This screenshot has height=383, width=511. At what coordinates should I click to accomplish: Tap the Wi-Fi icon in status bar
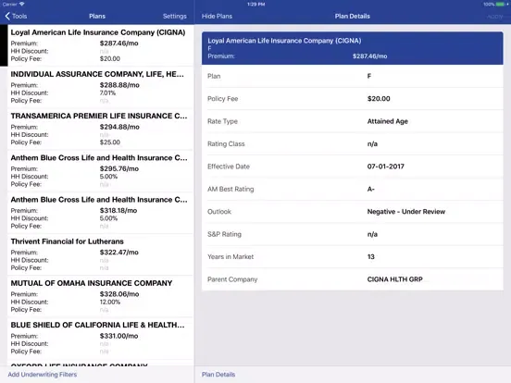point(22,4)
